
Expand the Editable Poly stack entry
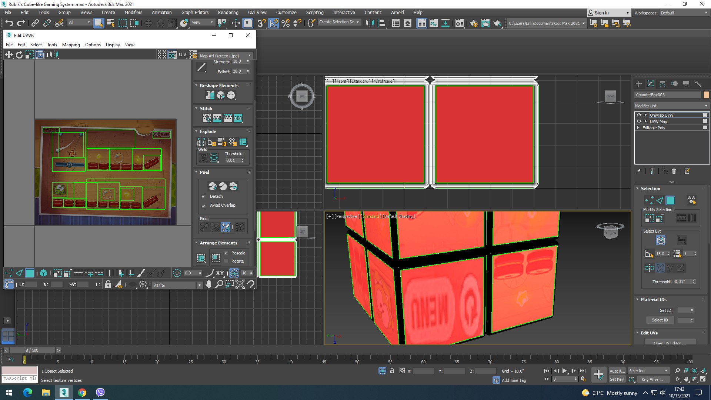[638, 128]
